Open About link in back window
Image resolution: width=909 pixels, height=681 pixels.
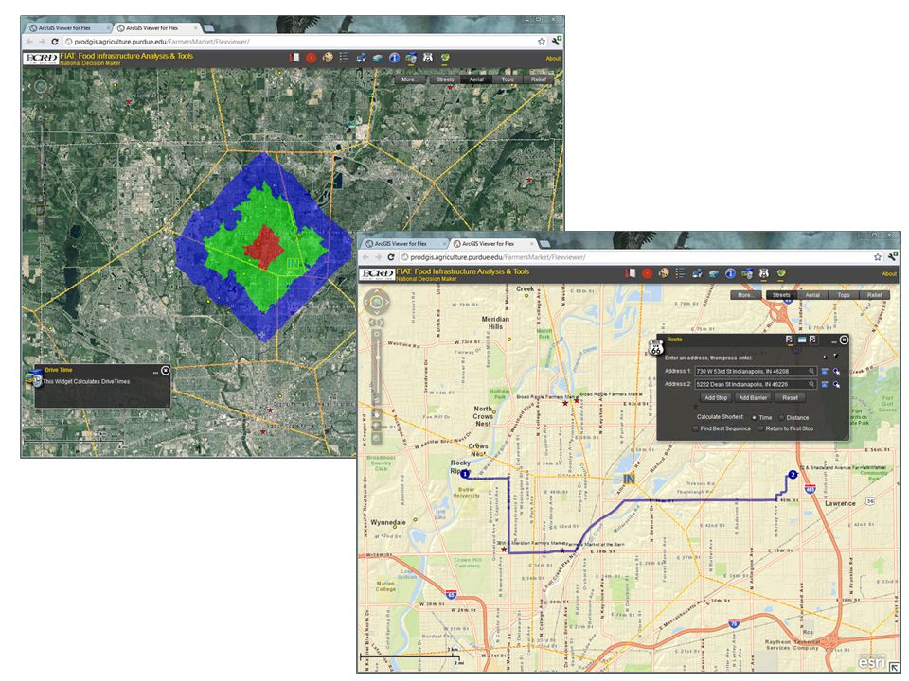(553, 59)
